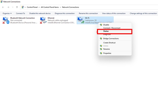The image size is (158, 99).
Task: Click the address bar location icon
Action: 23,7
